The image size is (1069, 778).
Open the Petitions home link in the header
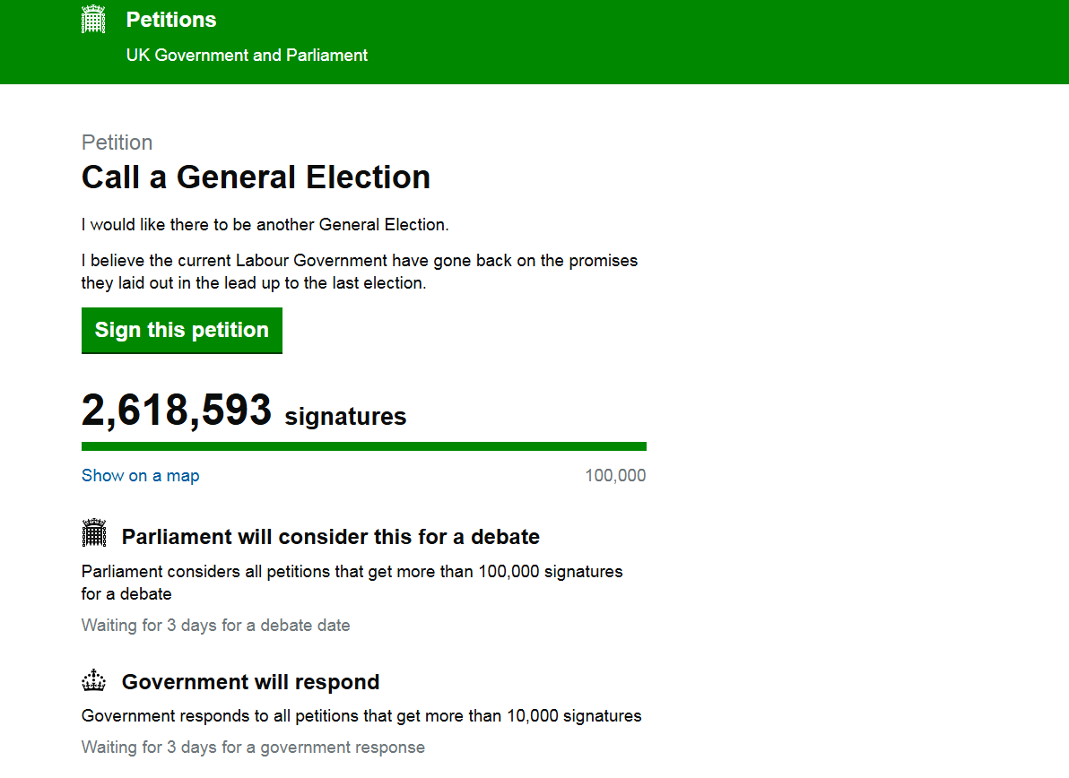(171, 20)
